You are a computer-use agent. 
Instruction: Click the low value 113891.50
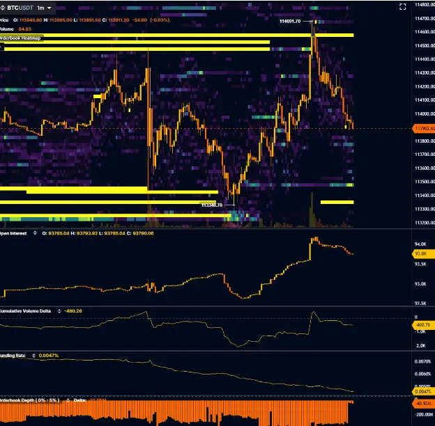90,20
